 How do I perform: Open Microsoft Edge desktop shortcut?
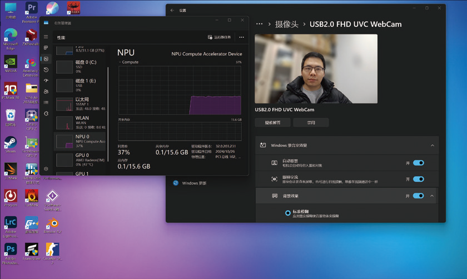click(11, 39)
